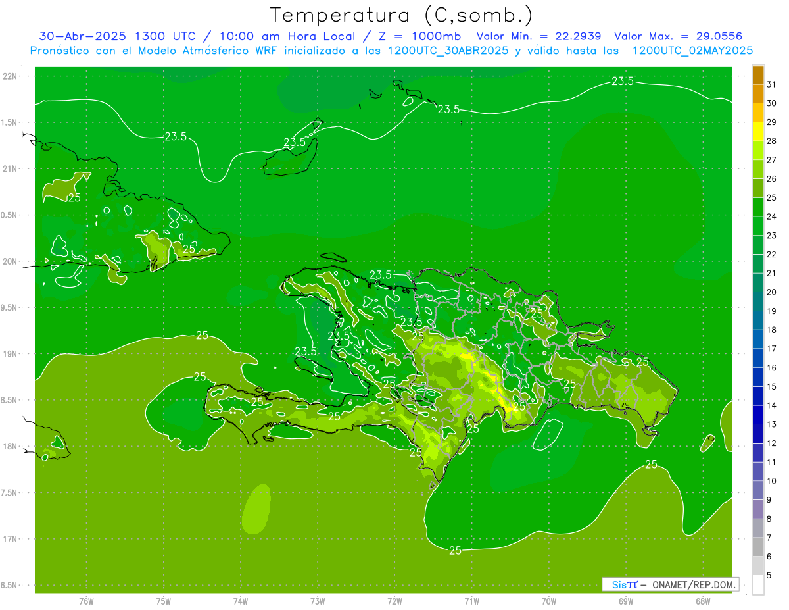The width and height of the screenshot is (789, 610).
Task: Click the purple legend swatch between 8 and 9
Action: click(x=758, y=509)
